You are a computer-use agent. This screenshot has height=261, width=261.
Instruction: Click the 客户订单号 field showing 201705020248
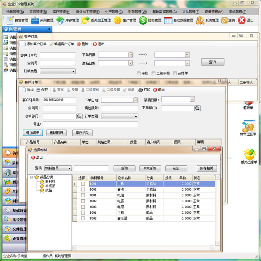(60, 100)
